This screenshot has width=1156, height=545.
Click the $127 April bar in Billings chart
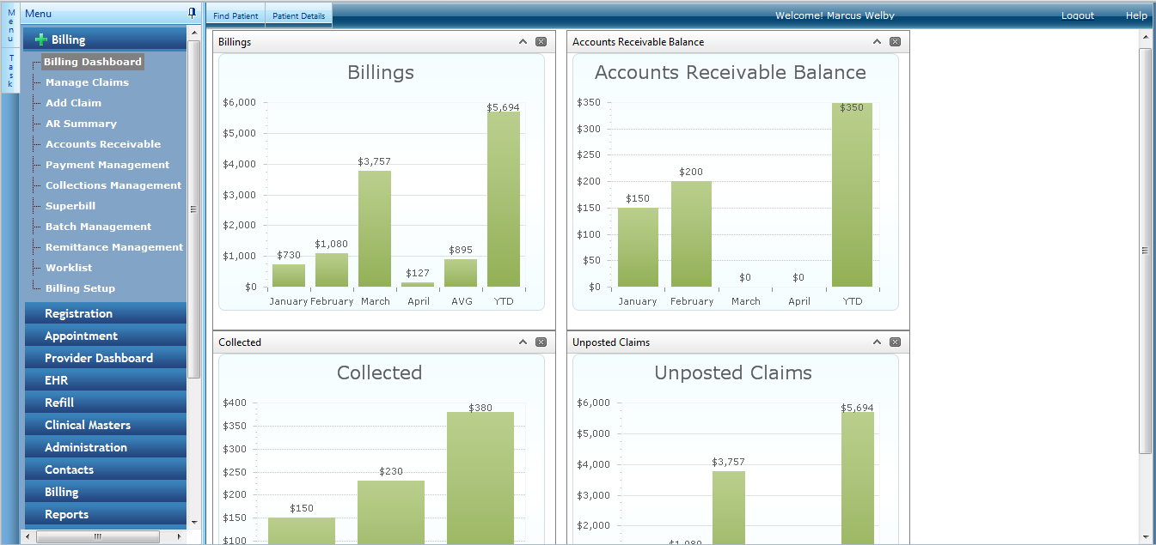pyautogui.click(x=418, y=284)
